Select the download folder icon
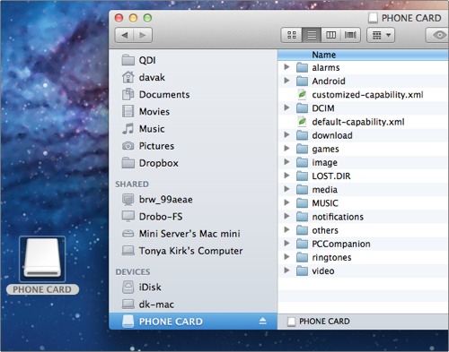The height and width of the screenshot is (352, 449). [x=302, y=135]
